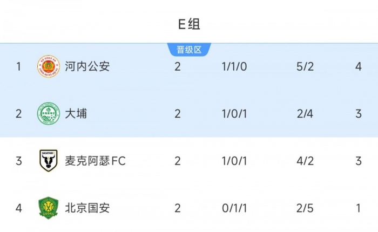Click the 晋级区 promotion zone badge
This screenshot has height=232, width=378.
pos(189,50)
